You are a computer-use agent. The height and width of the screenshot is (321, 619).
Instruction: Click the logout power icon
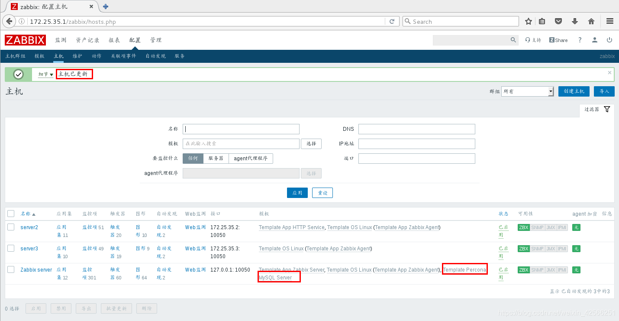click(609, 40)
